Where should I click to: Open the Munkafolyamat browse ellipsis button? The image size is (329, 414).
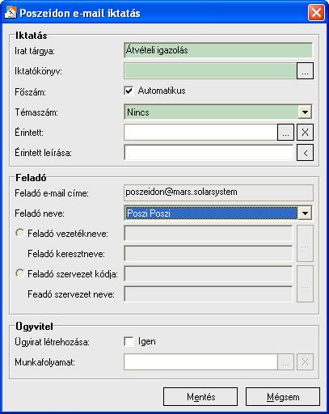[285, 361]
